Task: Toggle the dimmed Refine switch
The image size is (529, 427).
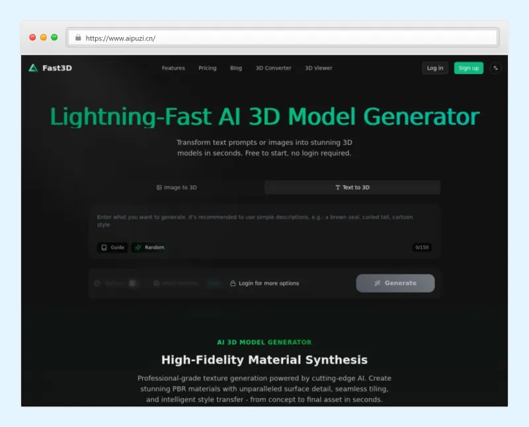Action: pos(133,284)
